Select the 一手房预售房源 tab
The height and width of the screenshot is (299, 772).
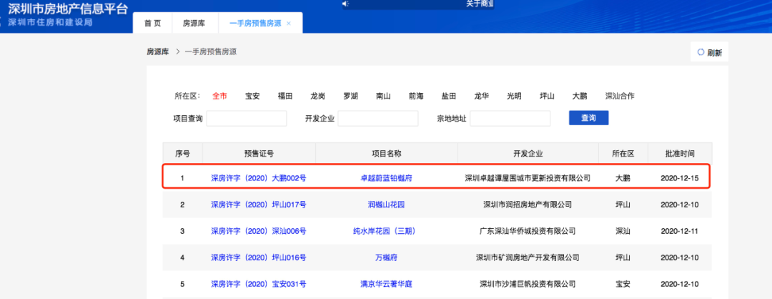click(254, 24)
